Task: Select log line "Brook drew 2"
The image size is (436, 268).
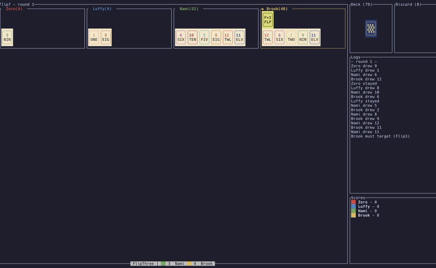Action: pos(365,110)
